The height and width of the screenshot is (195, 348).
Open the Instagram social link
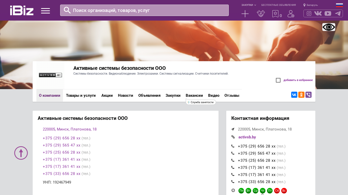click(x=309, y=13)
